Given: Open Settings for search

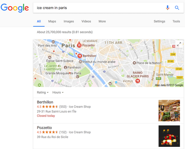Looking at the screenshot, I should pyautogui.click(x=159, y=21).
